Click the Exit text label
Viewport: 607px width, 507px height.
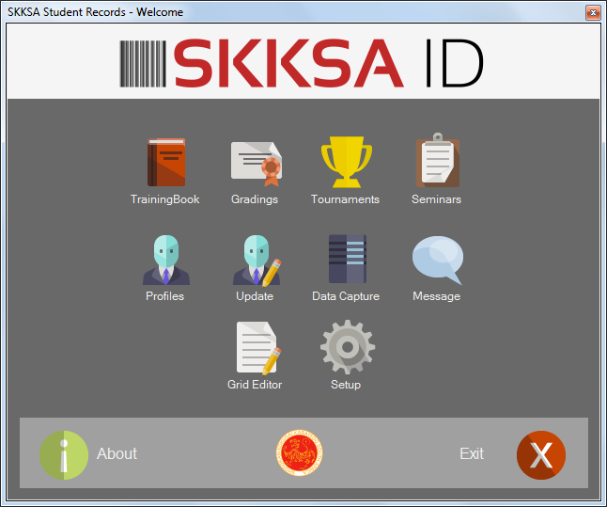[472, 454]
